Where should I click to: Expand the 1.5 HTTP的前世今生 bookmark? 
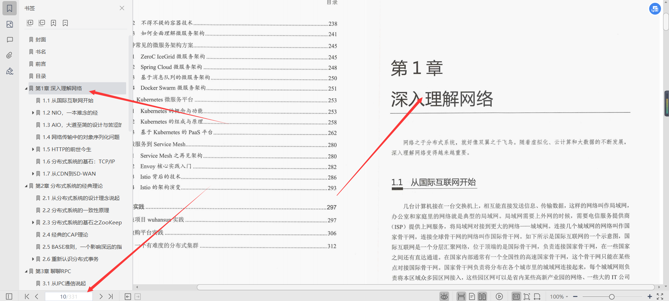33,149
